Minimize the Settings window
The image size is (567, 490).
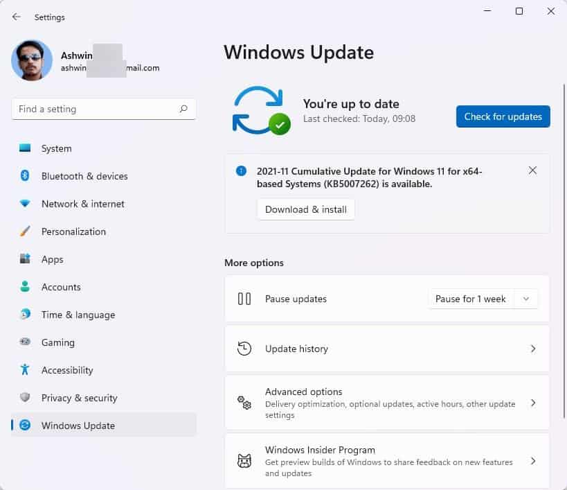(x=487, y=11)
